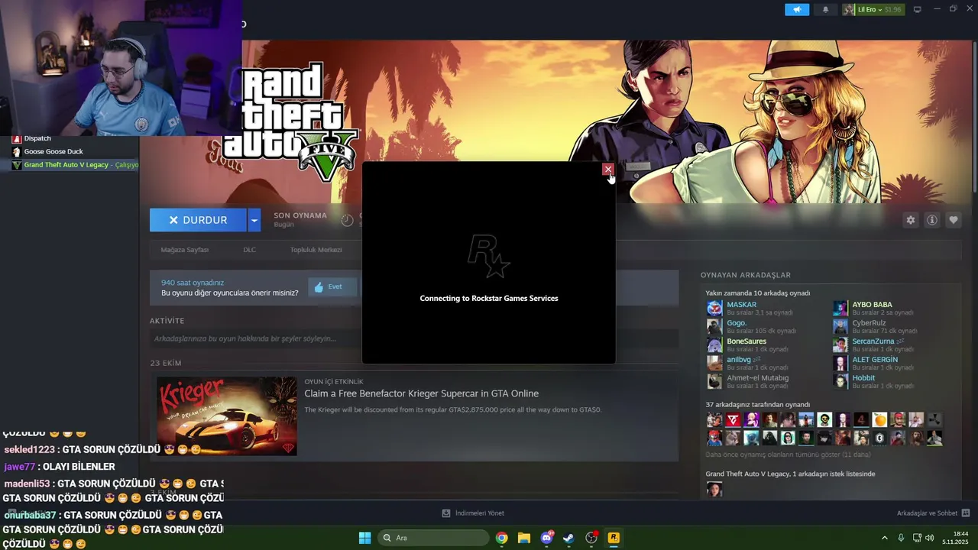
Task: Click the Steam window vertical scrollbar
Action: tap(974, 118)
